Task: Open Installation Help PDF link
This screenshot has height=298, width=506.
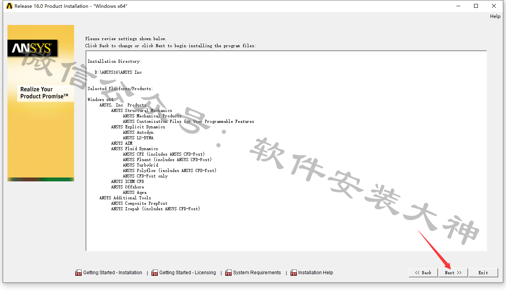Action: [315, 273]
